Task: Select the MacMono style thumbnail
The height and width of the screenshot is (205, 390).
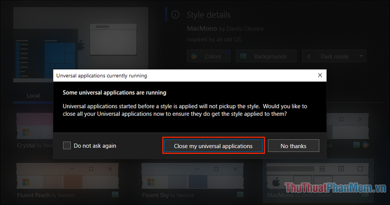Action: coord(318,177)
